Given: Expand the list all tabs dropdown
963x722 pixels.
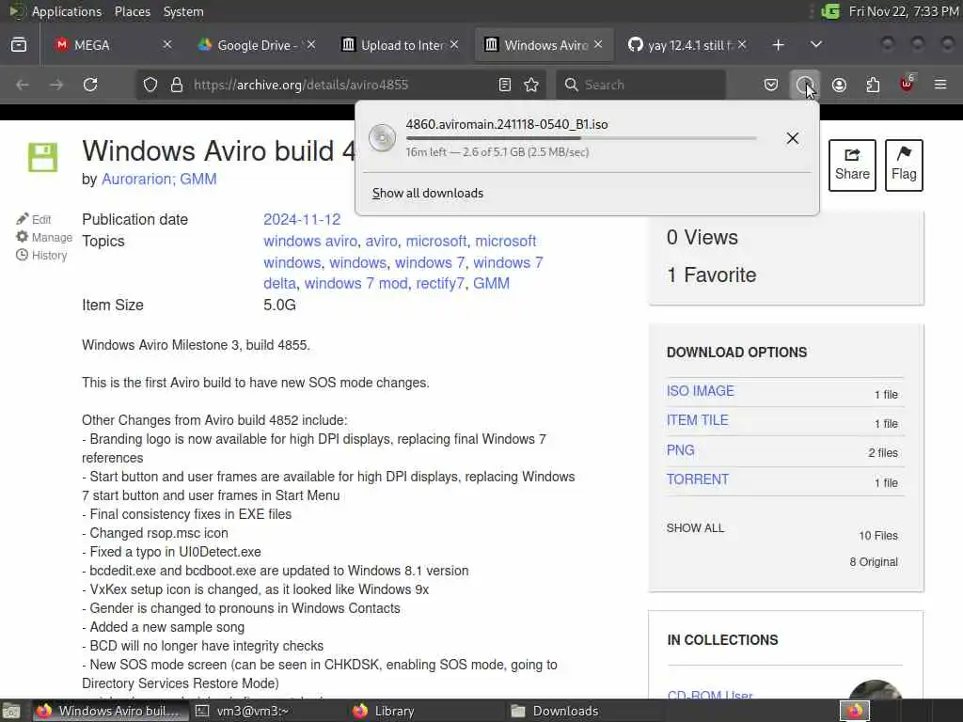Looking at the screenshot, I should point(815,45).
